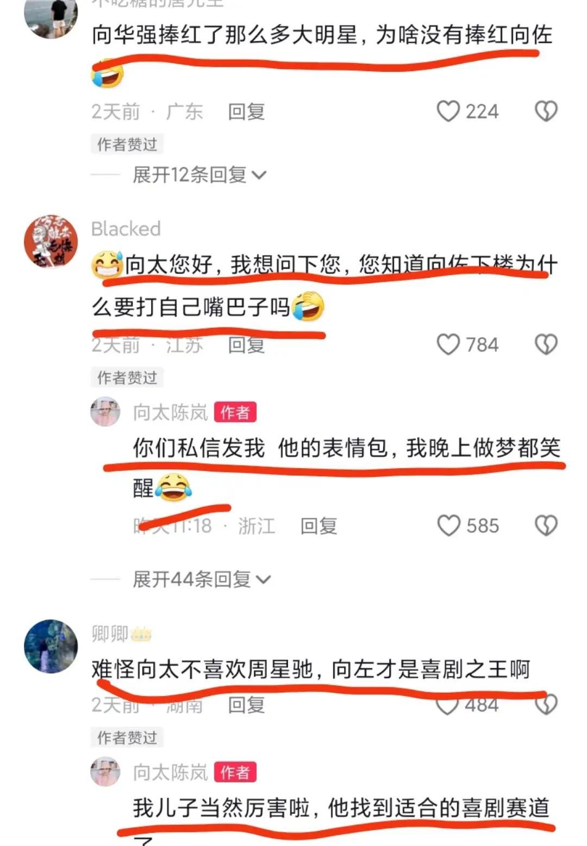Open Blacked's profile avatar

(51, 241)
